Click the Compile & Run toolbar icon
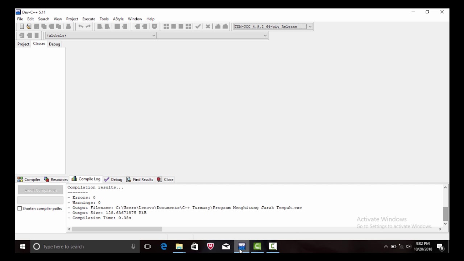The height and width of the screenshot is (261, 464). (181, 26)
